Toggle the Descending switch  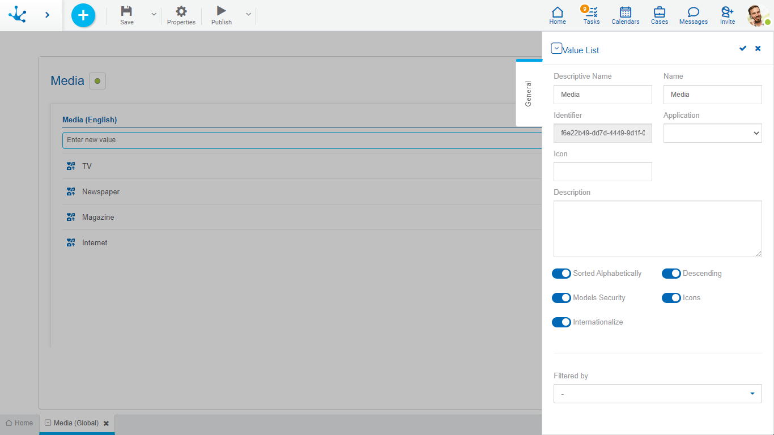tap(671, 274)
